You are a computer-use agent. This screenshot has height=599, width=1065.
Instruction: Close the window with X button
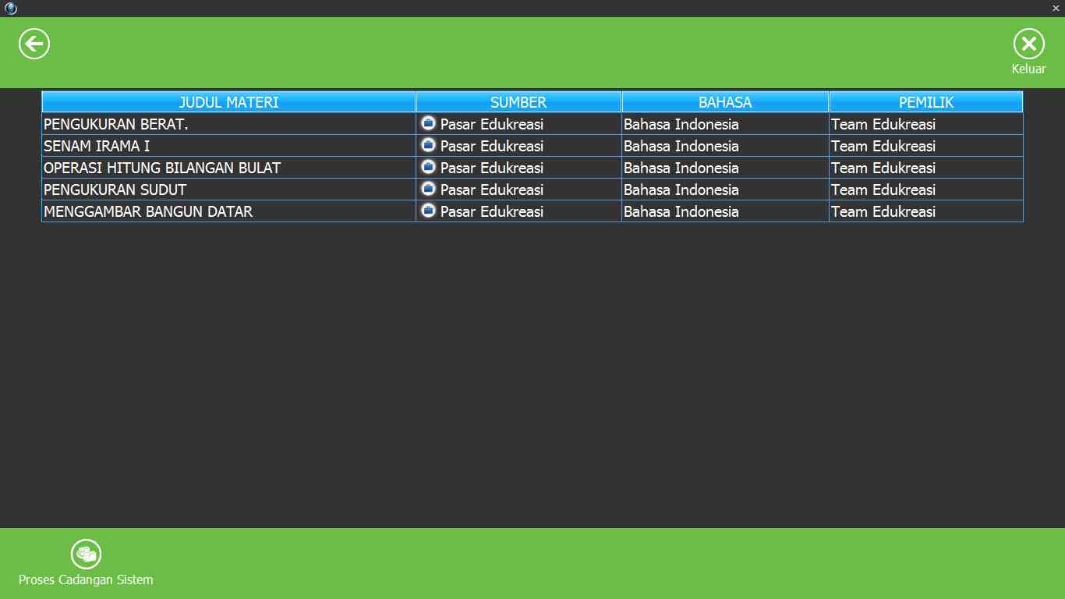[1056, 8]
